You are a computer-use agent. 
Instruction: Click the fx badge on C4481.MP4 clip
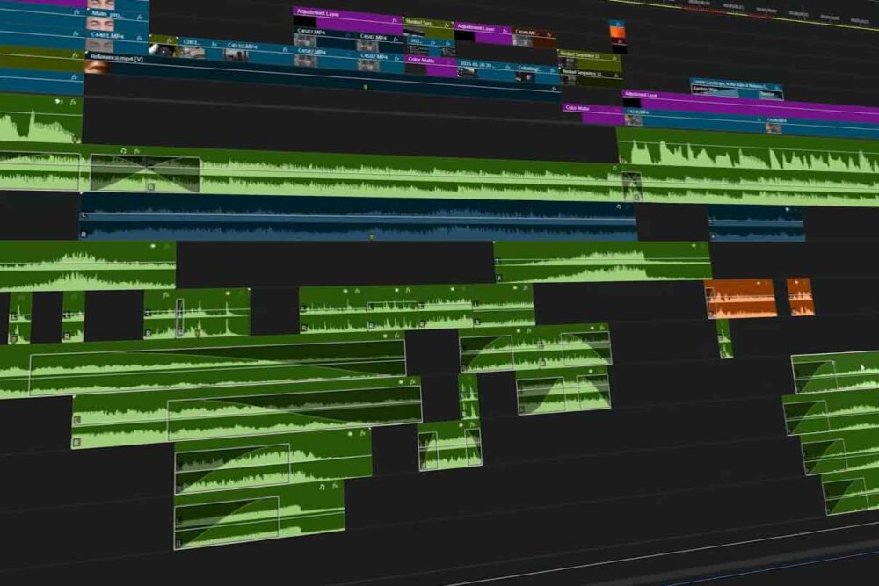[140, 38]
